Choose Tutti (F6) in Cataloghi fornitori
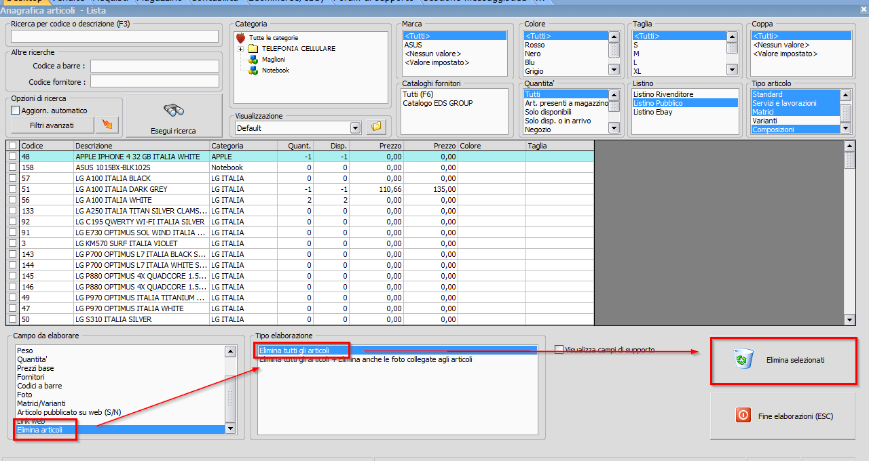The image size is (869, 461). point(454,94)
